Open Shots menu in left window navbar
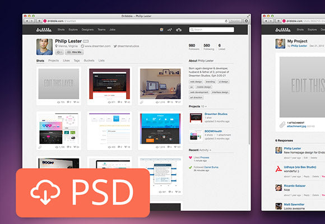 tap(61, 30)
